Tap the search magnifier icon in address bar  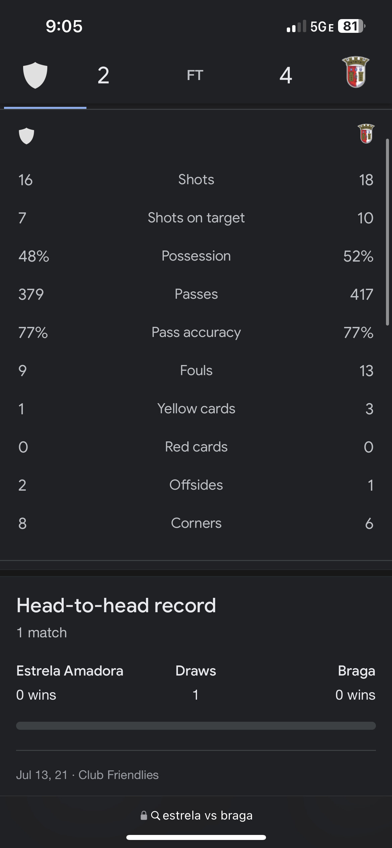pyautogui.click(x=155, y=816)
